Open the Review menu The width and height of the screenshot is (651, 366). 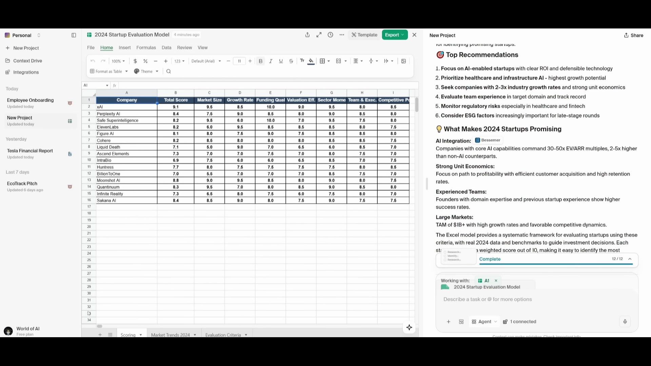tap(184, 48)
